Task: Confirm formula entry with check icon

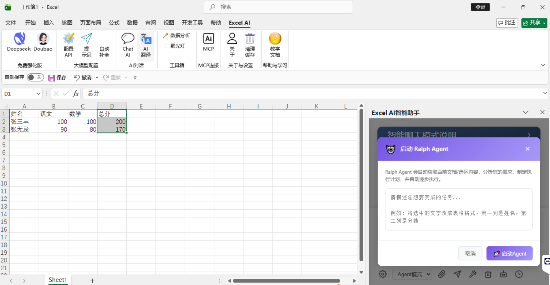Action: [66, 93]
